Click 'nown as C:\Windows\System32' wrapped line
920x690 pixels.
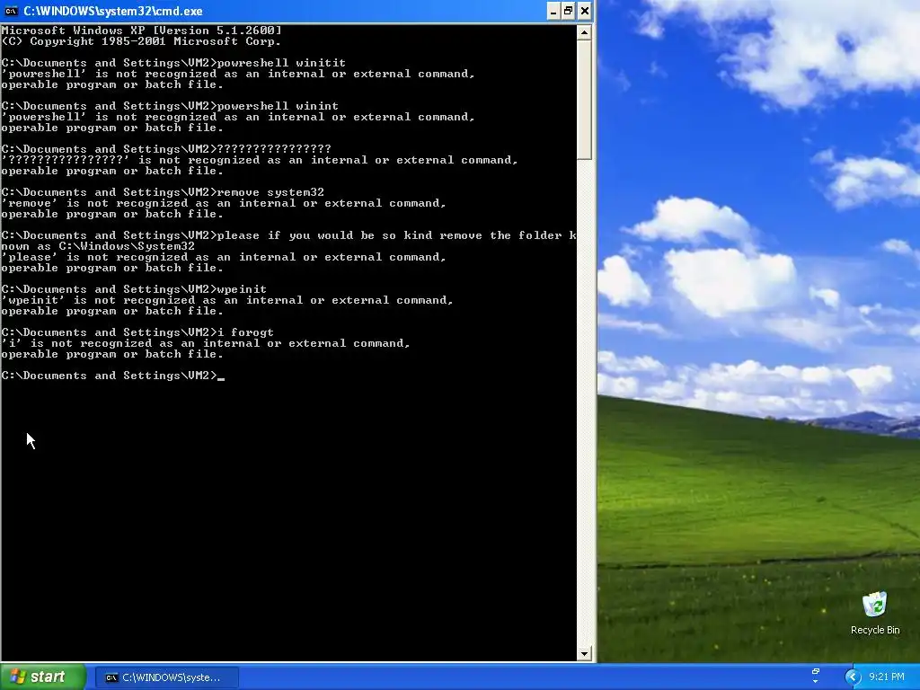98,246
